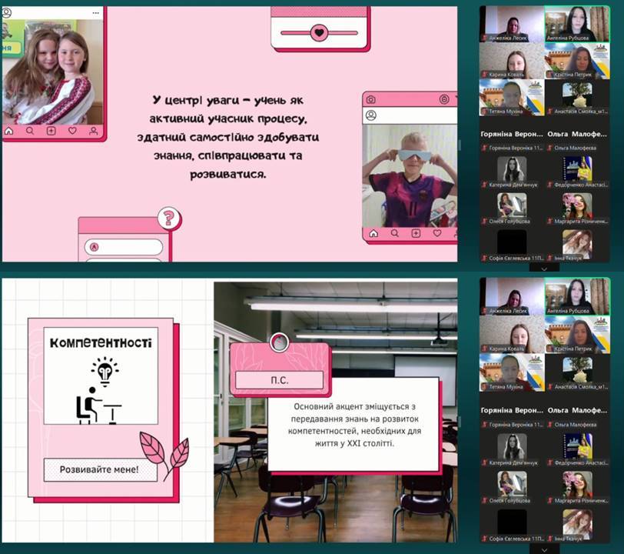The height and width of the screenshot is (554, 624).
Task: Click the lightbulb icon under 'Компетентності'
Action: [105, 372]
